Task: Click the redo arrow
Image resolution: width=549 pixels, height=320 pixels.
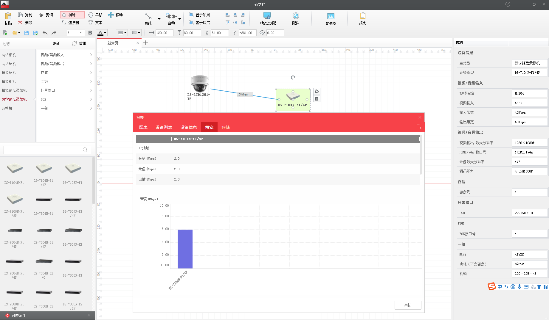Action: (x=54, y=33)
